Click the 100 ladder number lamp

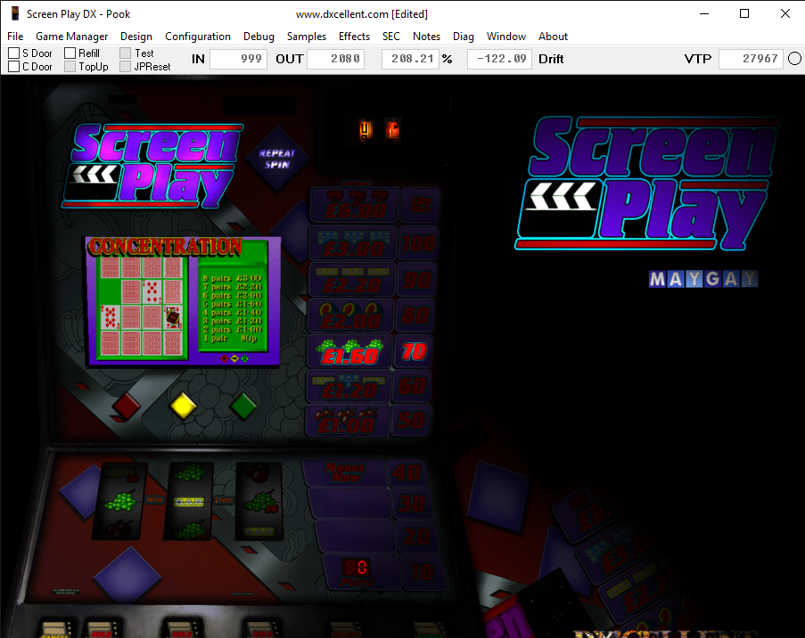coord(419,243)
